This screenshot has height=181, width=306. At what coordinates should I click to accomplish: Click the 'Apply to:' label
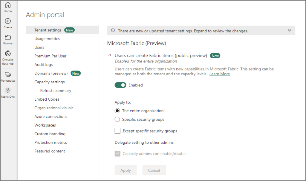123,102
